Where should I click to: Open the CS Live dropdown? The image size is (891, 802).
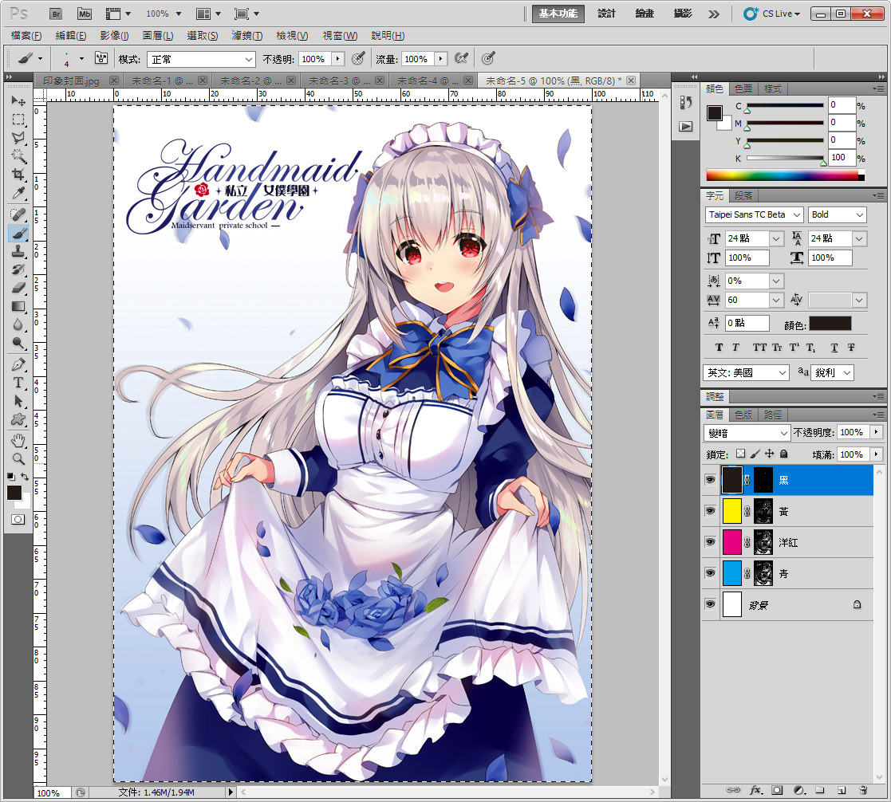click(772, 14)
